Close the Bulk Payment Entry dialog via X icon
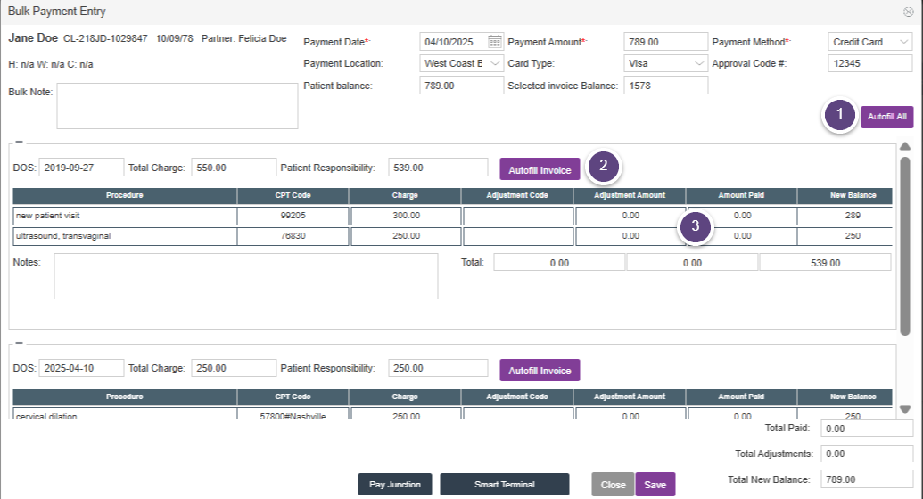The height and width of the screenshot is (499, 923). pyautogui.click(x=908, y=11)
